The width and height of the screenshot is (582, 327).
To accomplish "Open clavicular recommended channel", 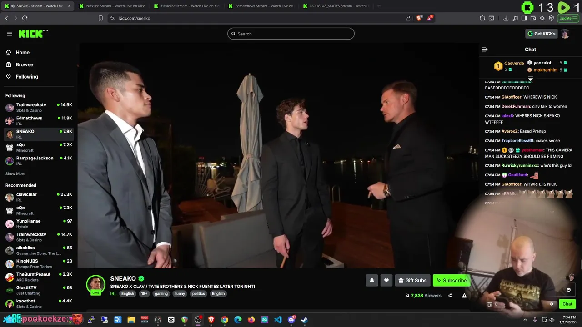I will [x=39, y=197].
